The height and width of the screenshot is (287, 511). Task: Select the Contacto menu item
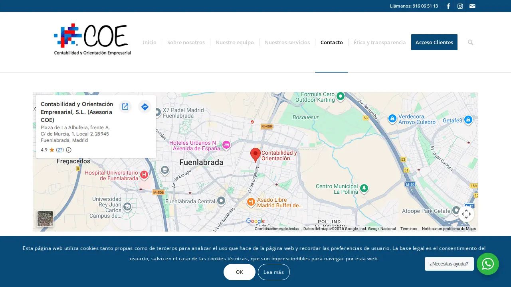pyautogui.click(x=332, y=42)
